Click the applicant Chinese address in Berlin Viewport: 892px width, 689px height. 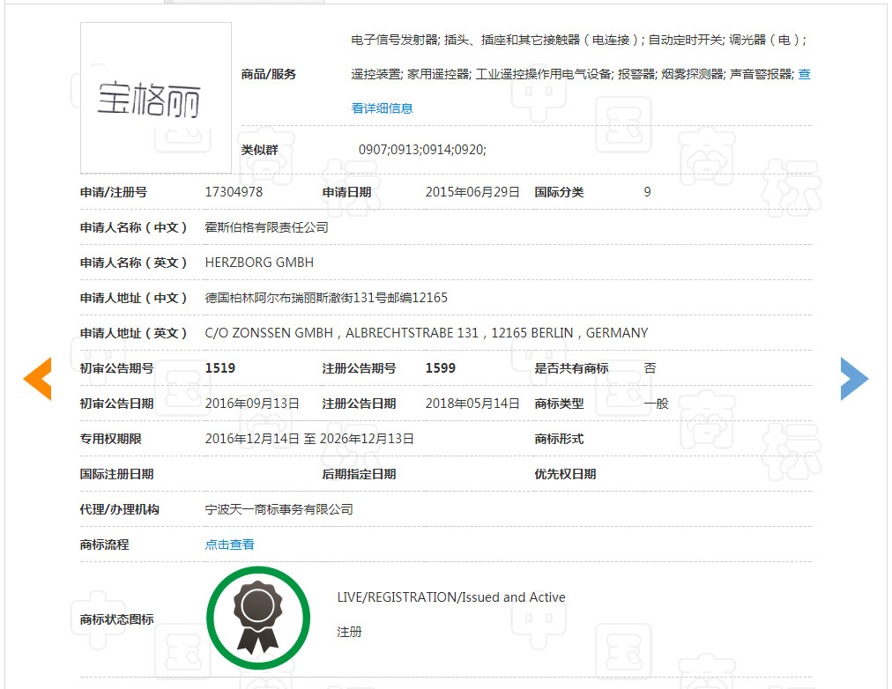pos(326,297)
